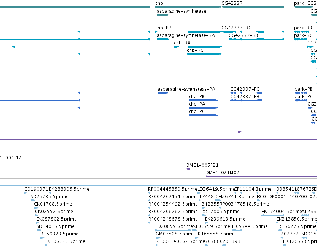Click the park-RC transcript label
Screen dimensions: 317x247
tap(303, 35)
